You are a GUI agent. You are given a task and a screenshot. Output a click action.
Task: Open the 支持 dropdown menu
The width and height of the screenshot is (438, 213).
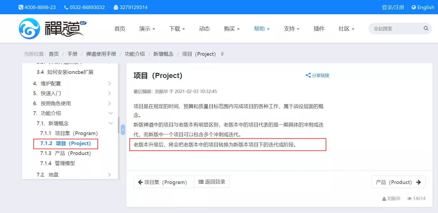point(292,29)
